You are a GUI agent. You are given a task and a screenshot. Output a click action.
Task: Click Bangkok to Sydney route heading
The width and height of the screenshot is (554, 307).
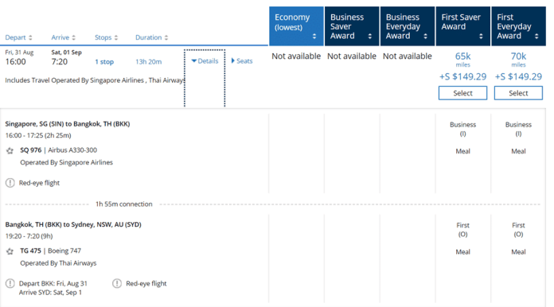(73, 224)
